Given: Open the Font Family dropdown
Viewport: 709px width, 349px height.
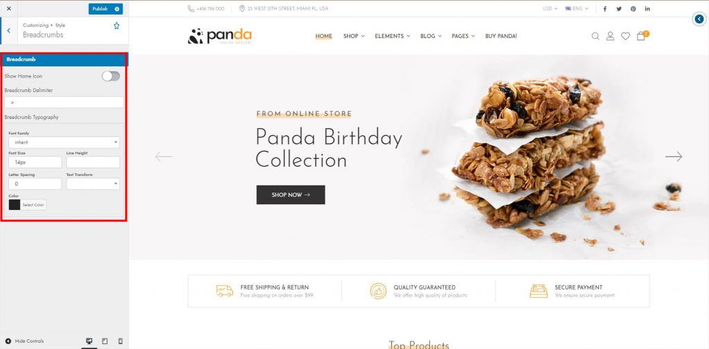Looking at the screenshot, I should coord(64,143).
